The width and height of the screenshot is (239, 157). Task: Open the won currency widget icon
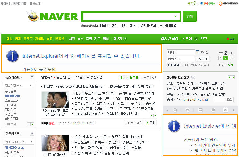click(200, 110)
